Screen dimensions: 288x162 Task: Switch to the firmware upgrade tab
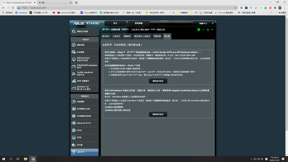[x=127, y=36]
